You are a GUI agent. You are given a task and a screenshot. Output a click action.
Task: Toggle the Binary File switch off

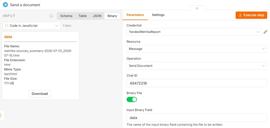click(x=132, y=99)
